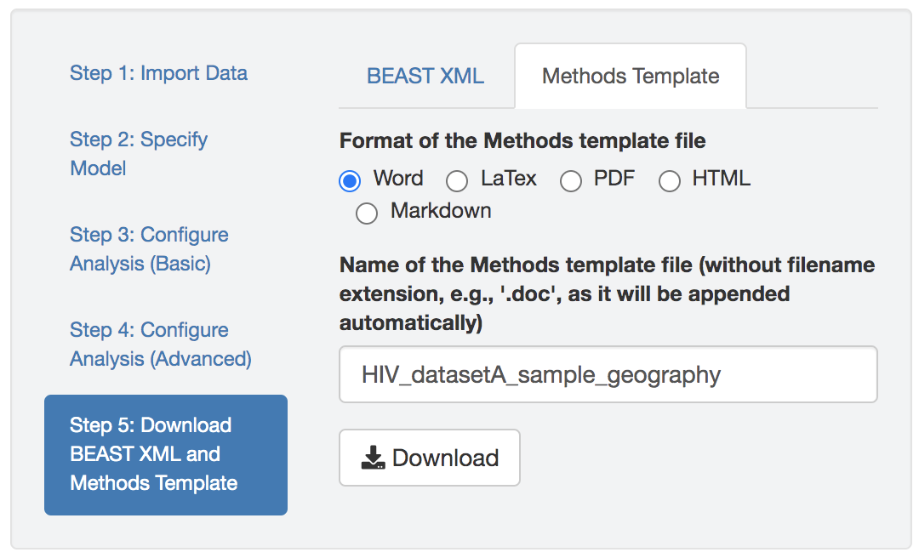Enable the Markdown format radio button
This screenshot has height=558, width=919.
pyautogui.click(x=367, y=213)
